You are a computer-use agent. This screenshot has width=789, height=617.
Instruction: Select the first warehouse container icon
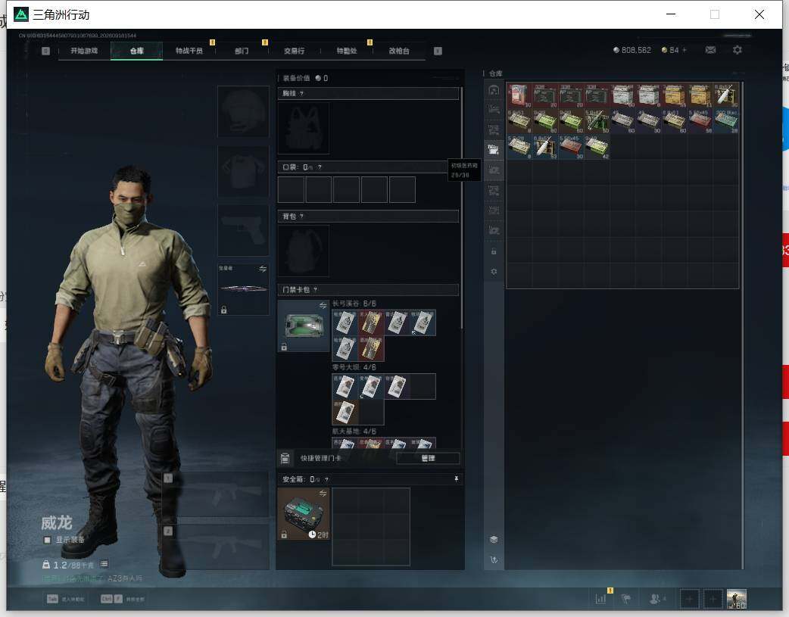coord(494,91)
